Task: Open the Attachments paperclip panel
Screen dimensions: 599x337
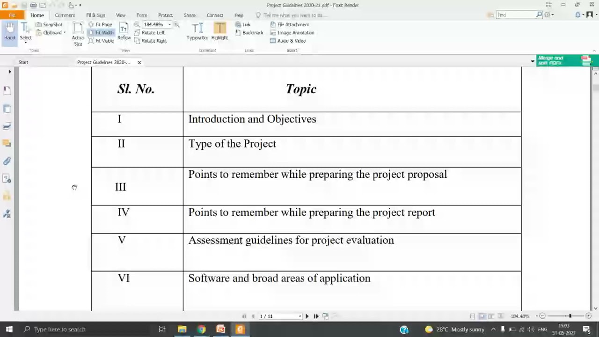Action: [x=7, y=161]
